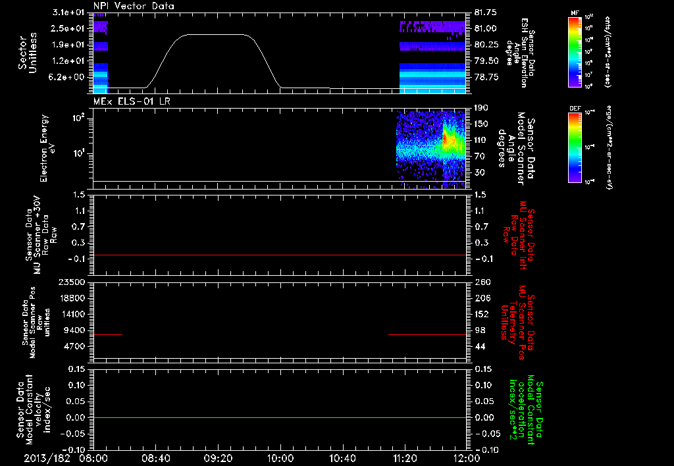Click the 98 telemetry tick label

(479, 330)
